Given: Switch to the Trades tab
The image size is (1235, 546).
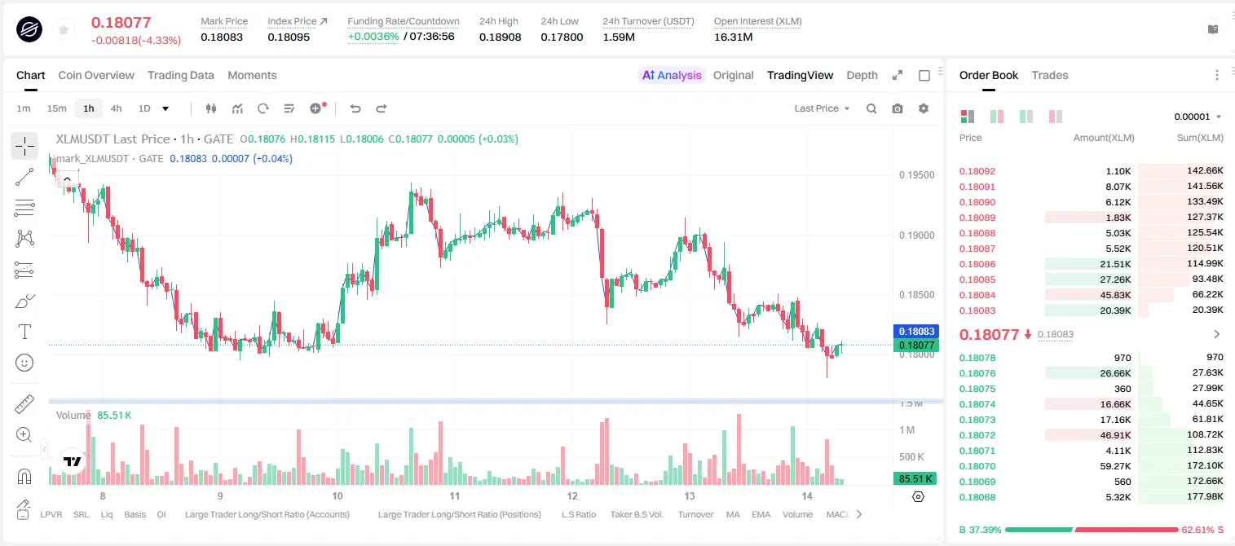Looking at the screenshot, I should pos(1050,75).
